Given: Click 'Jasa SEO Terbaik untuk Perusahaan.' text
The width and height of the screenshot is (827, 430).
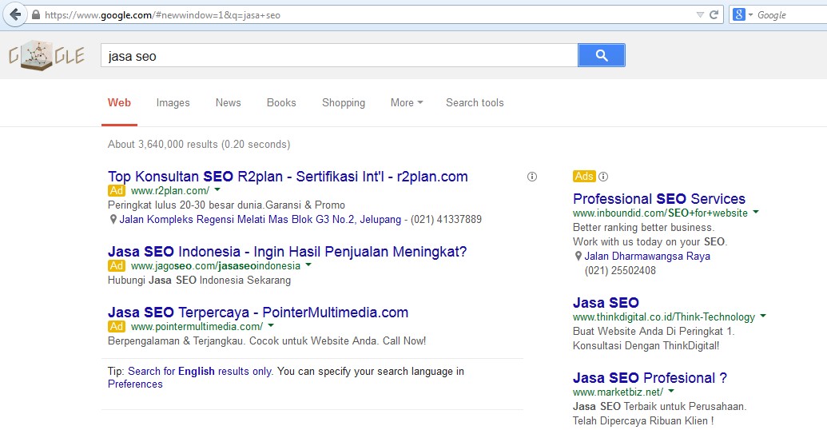Looking at the screenshot, I should tap(660, 407).
